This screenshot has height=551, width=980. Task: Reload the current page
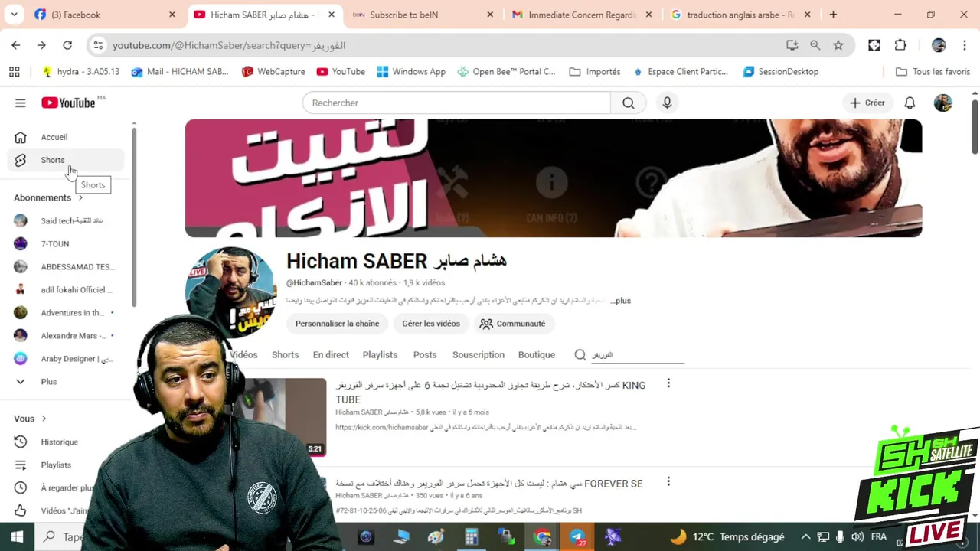67,45
